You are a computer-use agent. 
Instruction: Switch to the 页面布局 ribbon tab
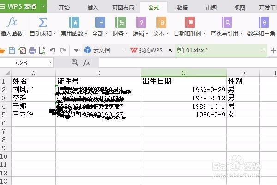(123, 7)
